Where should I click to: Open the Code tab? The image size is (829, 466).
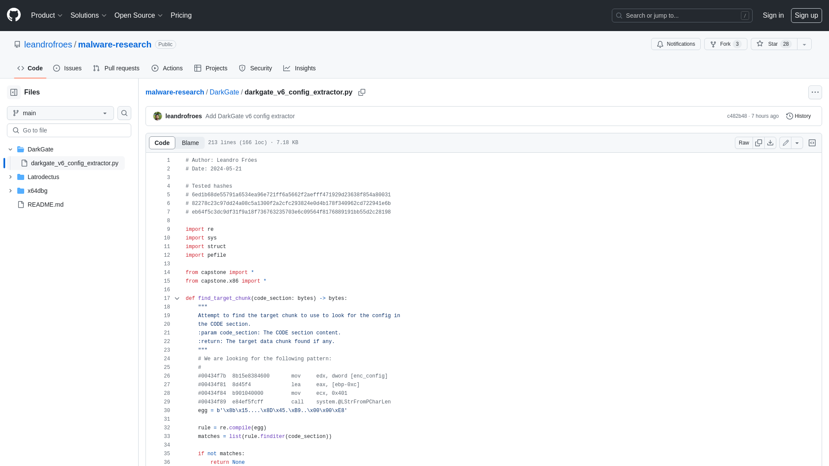pyautogui.click(x=30, y=68)
